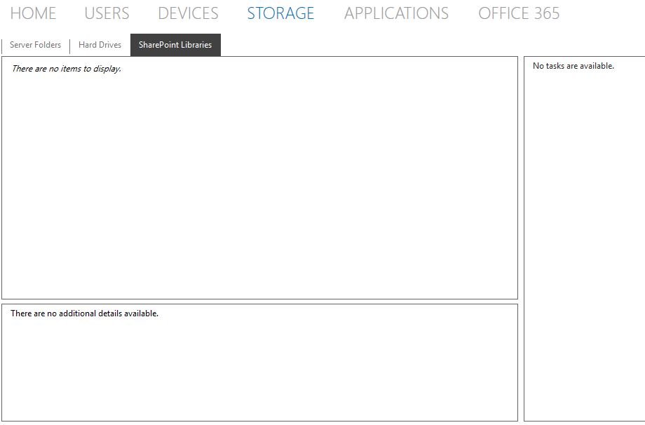Select the STORAGE section
The width and height of the screenshot is (645, 425).
coord(280,13)
